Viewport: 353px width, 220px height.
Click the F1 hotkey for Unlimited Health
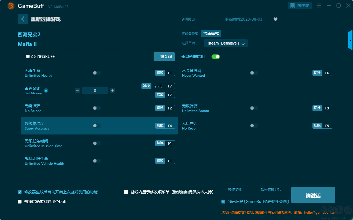click(x=165, y=73)
